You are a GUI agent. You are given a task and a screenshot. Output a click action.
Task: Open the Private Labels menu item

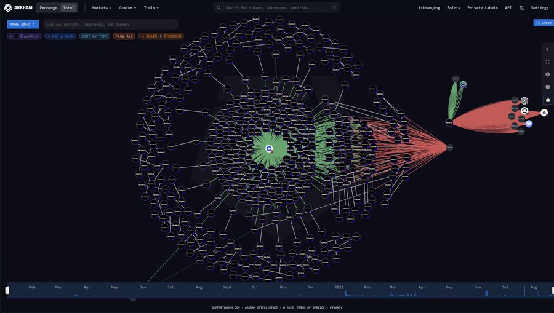(x=482, y=8)
